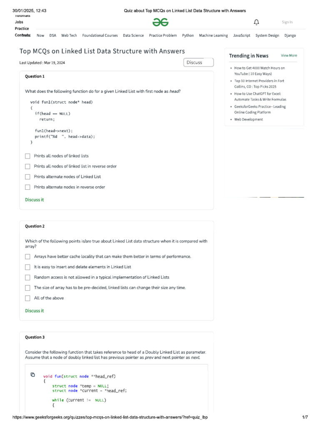This screenshot has width=320, height=427.
Task: Select 'Random access is not allowed' checkbox
Action: (x=27, y=277)
